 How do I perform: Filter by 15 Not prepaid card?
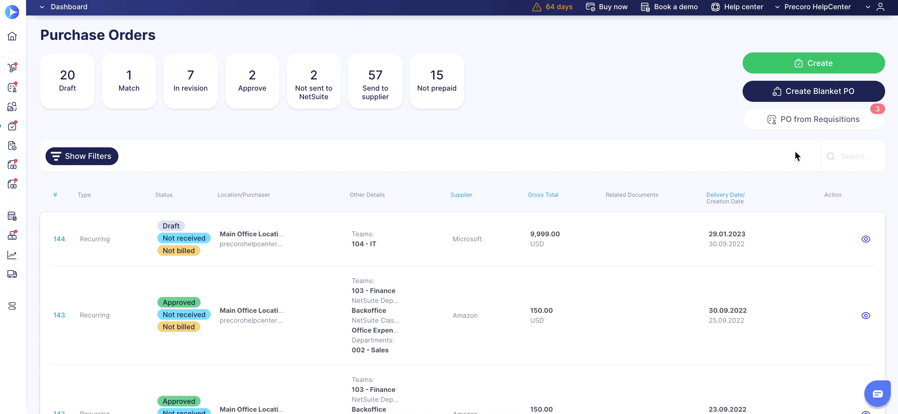(437, 81)
